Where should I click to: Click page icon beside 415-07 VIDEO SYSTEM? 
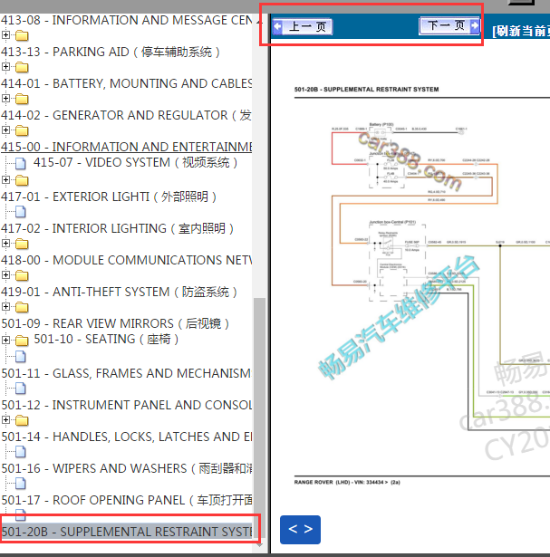point(21,164)
